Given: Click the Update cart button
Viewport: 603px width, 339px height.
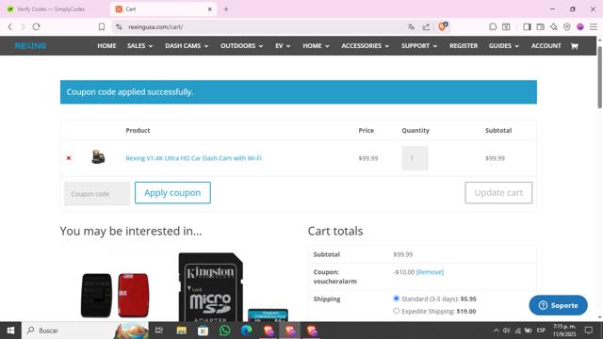Looking at the screenshot, I should tap(498, 192).
